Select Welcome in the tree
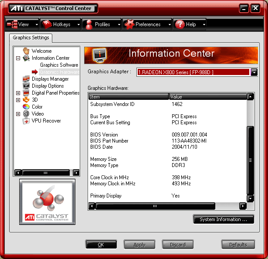Image resolution: width=268 pixels, height=259 pixels. click(41, 51)
